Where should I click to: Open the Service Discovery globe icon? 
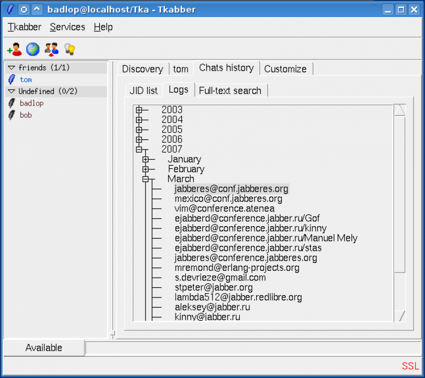pyautogui.click(x=33, y=49)
